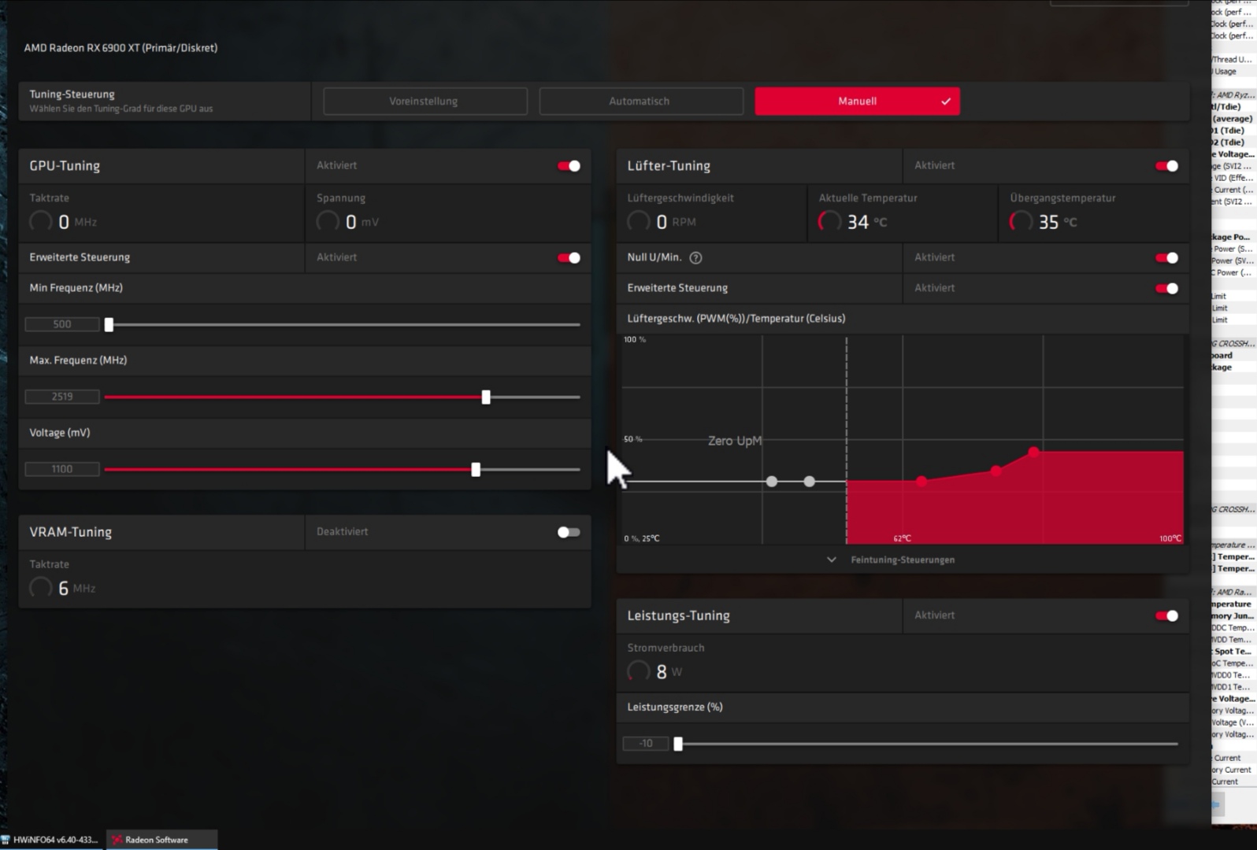
Task: Click the 'Zero UpM' label on the fan graph
Action: click(x=734, y=441)
